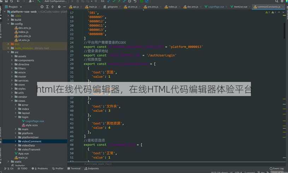Viewport: 288px width, 173px height.
Task: Open the Endpoints tool window
Action: tap(92, 168)
